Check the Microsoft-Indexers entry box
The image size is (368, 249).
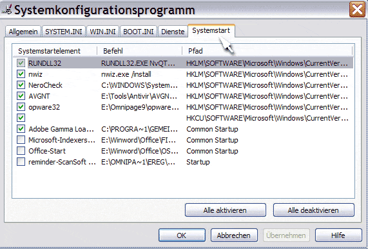[x=21, y=140]
